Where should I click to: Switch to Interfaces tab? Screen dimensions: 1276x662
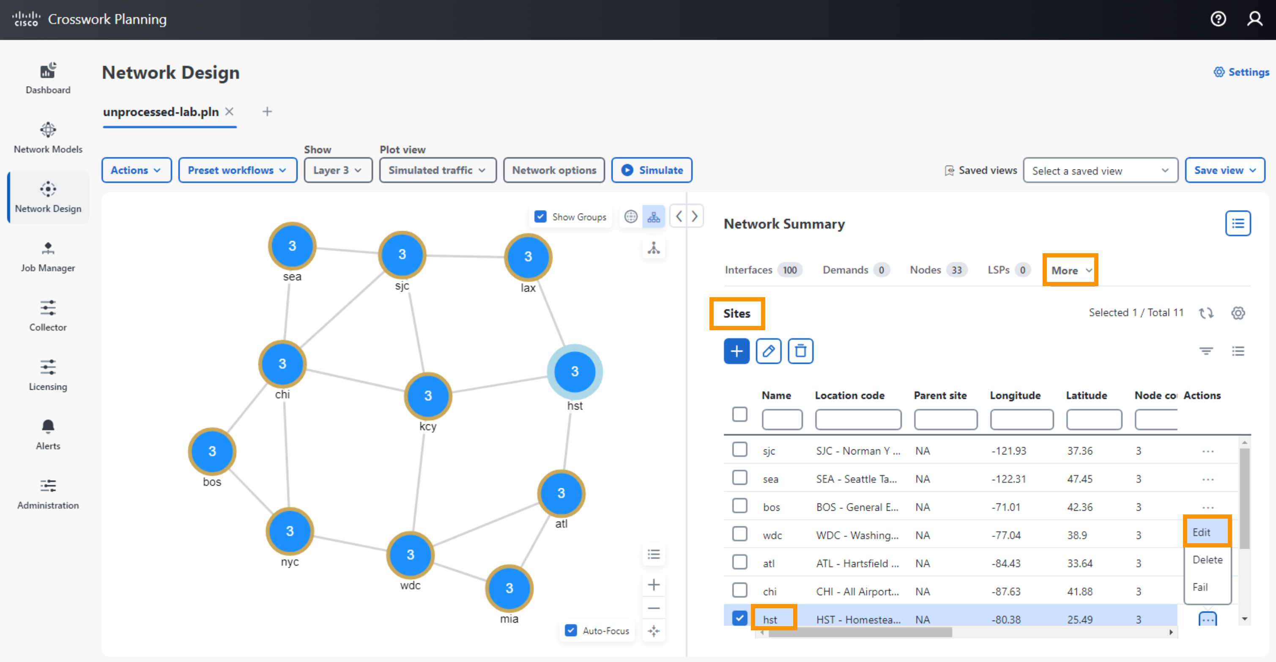tap(763, 270)
